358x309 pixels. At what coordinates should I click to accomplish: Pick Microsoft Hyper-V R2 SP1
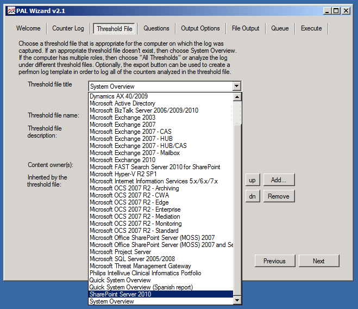coord(161,174)
